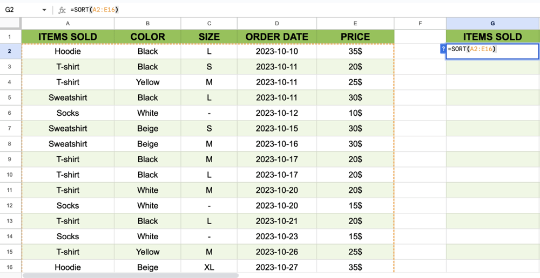This screenshot has height=278, width=540.
Task: Click the Hoodie cell in row 2
Action: click(x=67, y=51)
